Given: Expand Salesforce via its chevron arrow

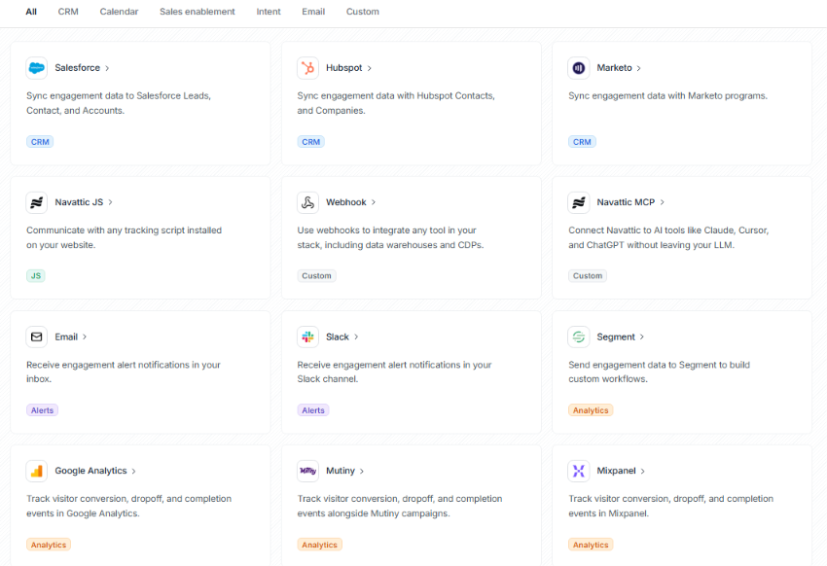Looking at the screenshot, I should (x=107, y=68).
